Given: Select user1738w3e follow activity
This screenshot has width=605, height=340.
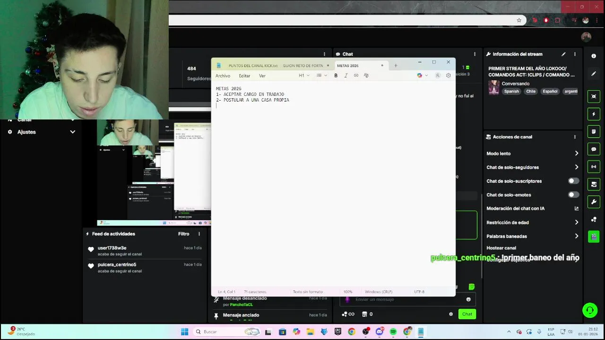Looking at the screenshot, I should coord(145,251).
